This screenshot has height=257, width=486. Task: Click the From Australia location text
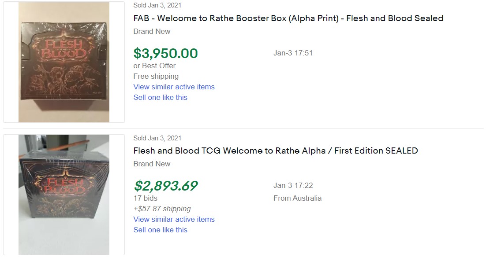297,198
